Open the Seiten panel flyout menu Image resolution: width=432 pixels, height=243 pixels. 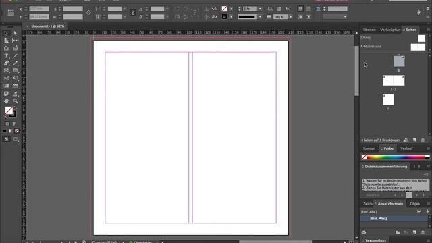428,30
